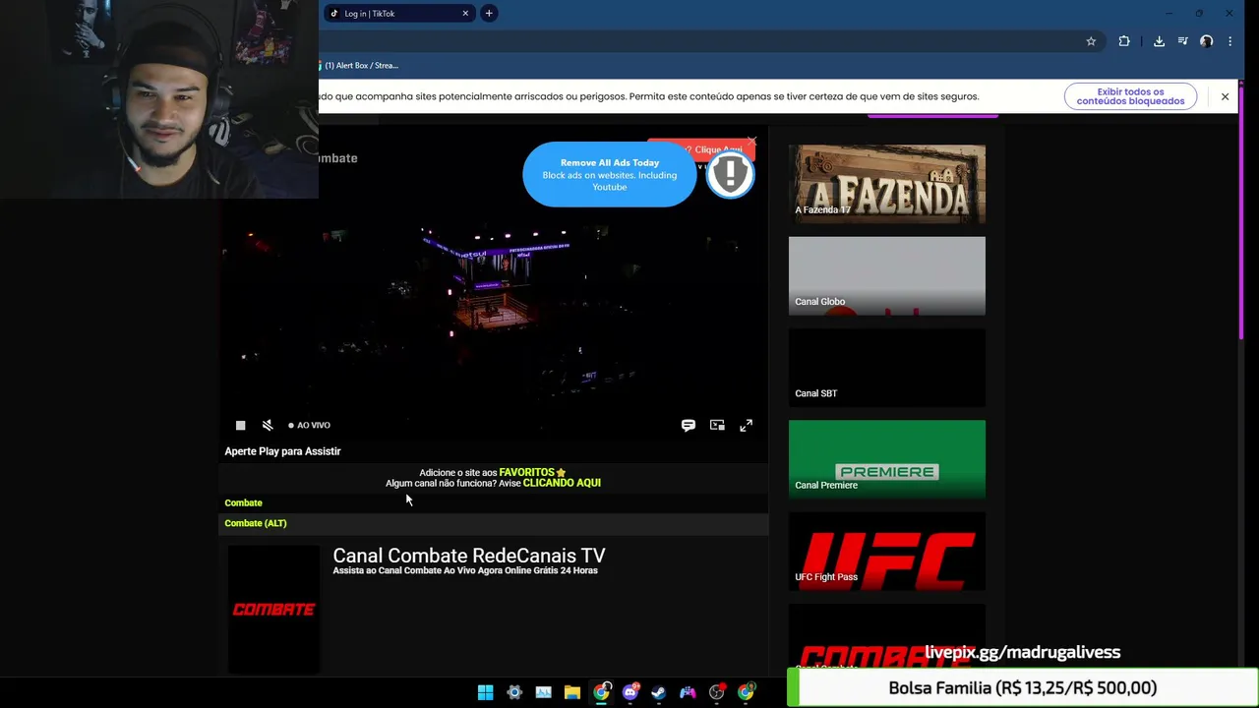Bookmark this page with the star icon
Image resolution: width=1259 pixels, height=708 pixels.
pos(1091,41)
